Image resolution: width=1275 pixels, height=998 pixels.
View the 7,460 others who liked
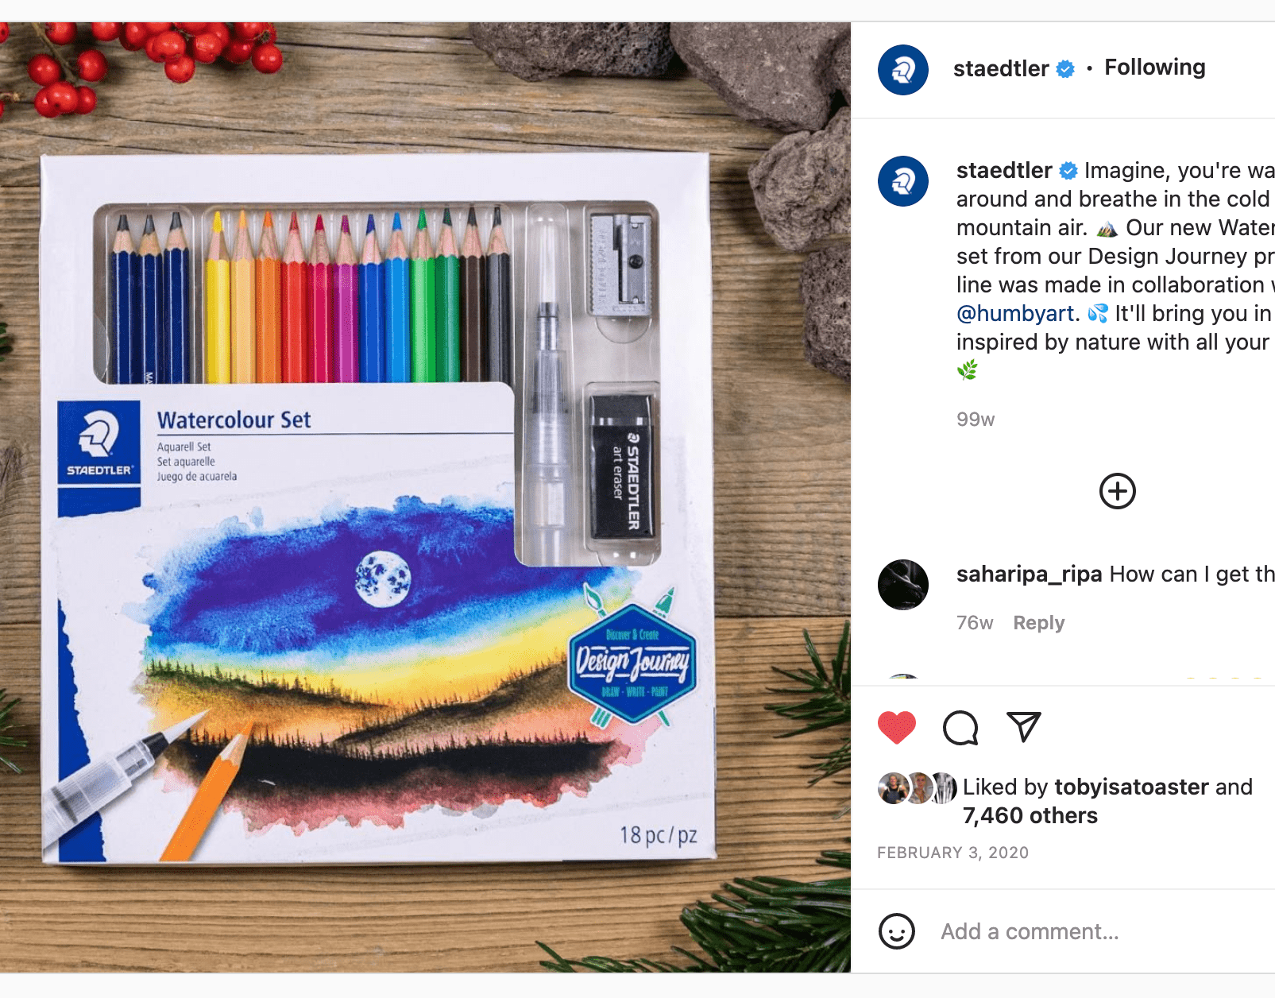click(1030, 815)
